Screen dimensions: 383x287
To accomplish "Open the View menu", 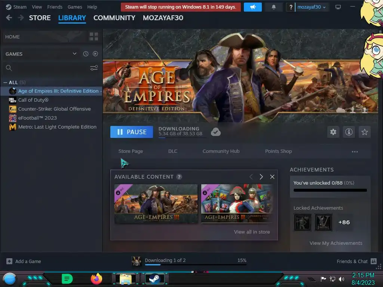I will (x=37, y=7).
